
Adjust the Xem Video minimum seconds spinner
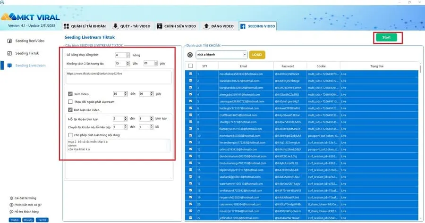pos(127,94)
